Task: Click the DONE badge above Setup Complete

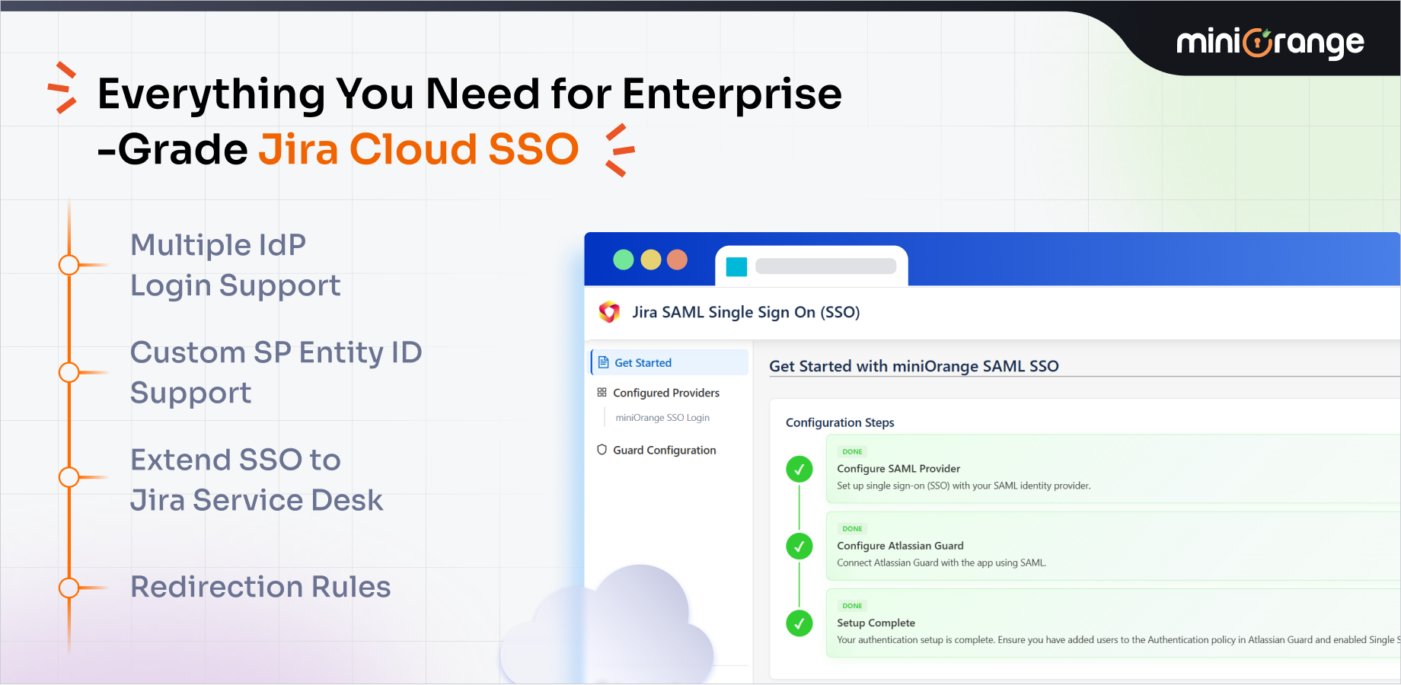Action: click(852, 607)
